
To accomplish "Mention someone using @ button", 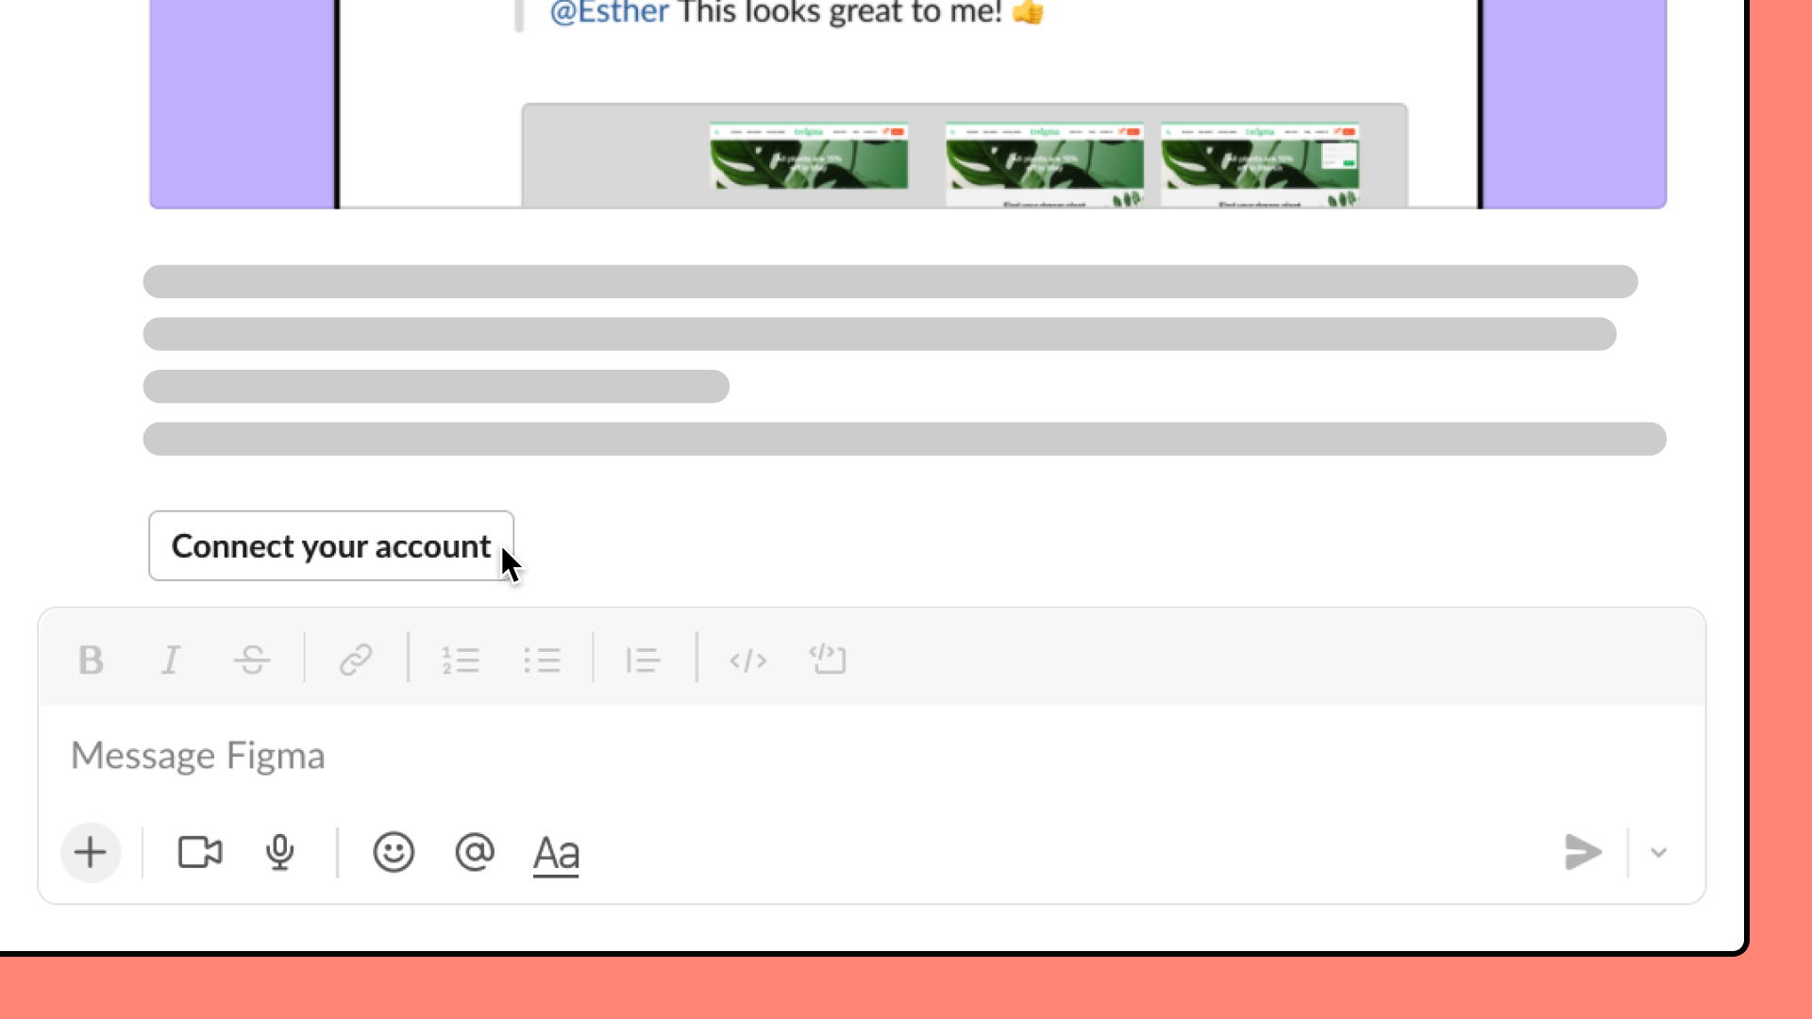I will [474, 852].
